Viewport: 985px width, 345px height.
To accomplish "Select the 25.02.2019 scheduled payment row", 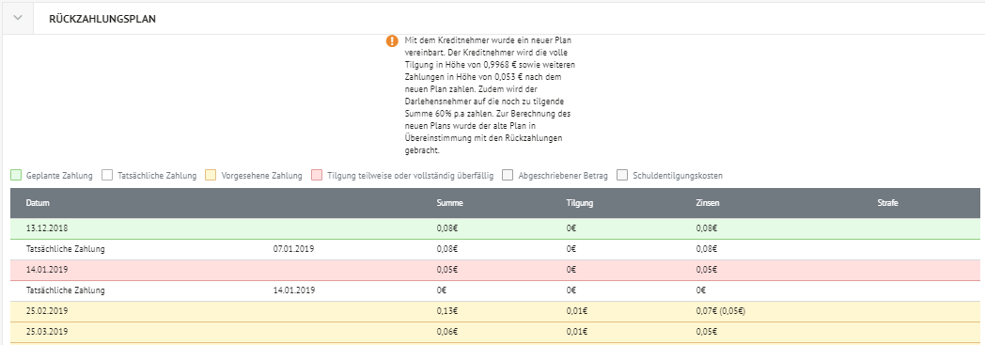I will pos(495,311).
